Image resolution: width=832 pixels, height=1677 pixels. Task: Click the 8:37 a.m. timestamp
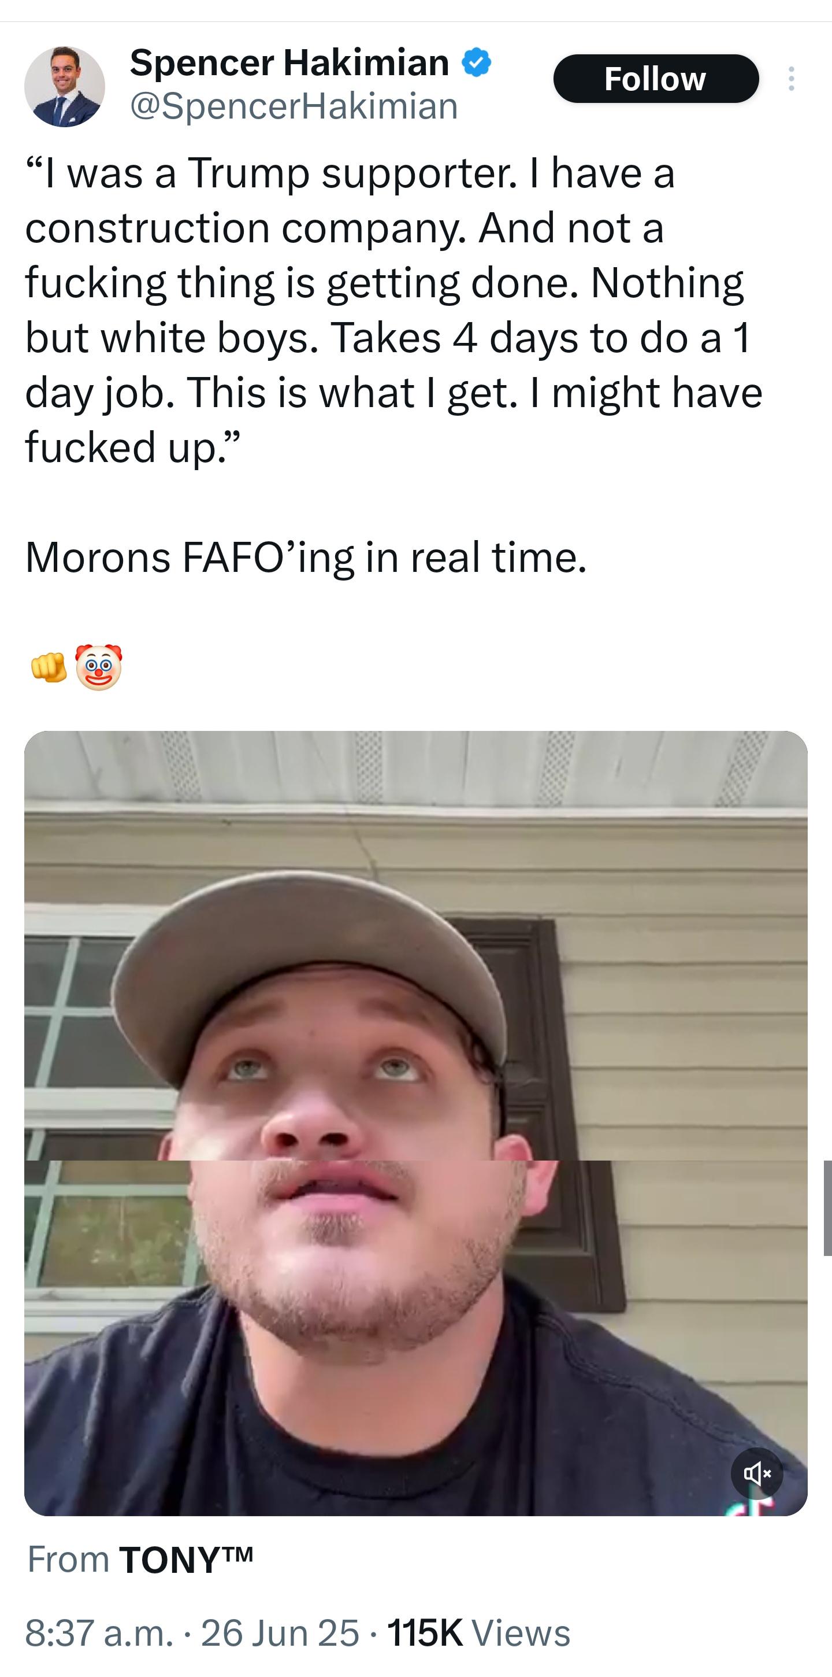click(99, 1634)
